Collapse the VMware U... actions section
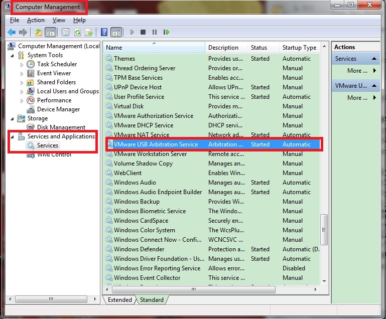Screen dimensions: 386x319 pyautogui.click(x=374, y=86)
